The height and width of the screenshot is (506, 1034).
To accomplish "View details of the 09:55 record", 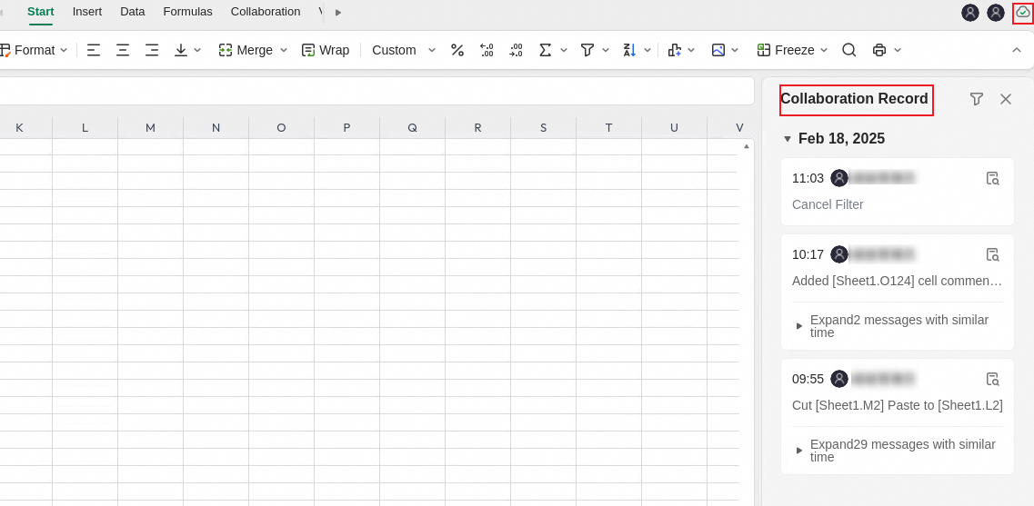I will (992, 379).
